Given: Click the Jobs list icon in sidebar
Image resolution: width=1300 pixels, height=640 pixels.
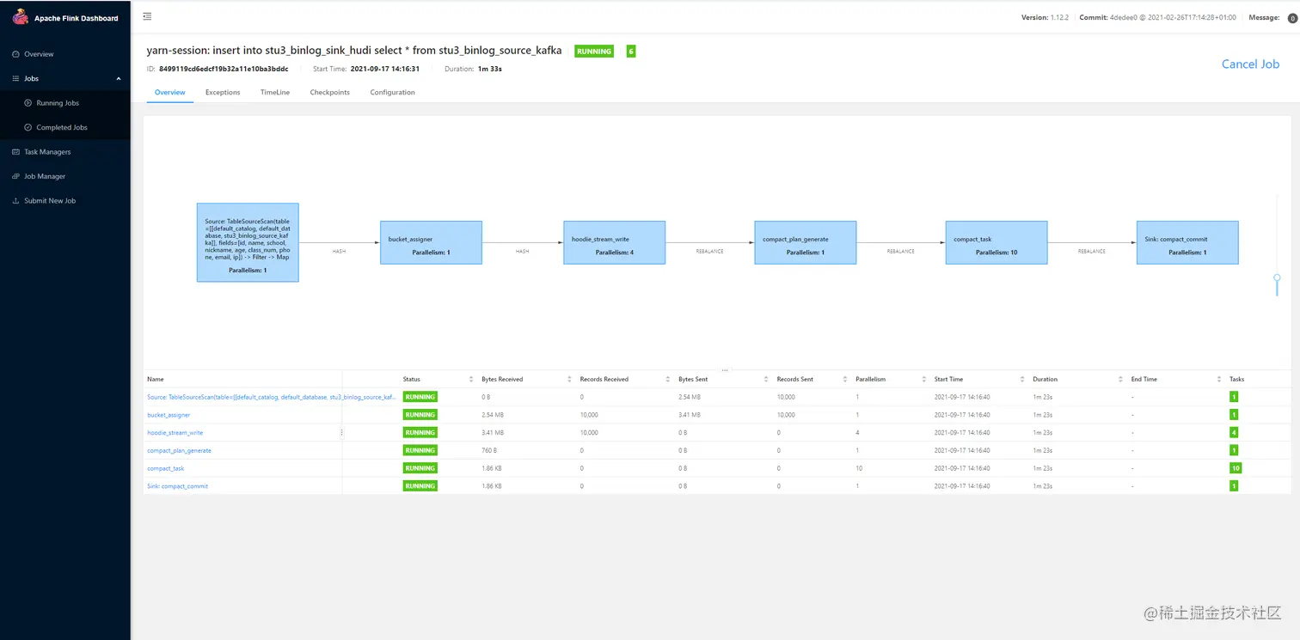Looking at the screenshot, I should pos(15,78).
